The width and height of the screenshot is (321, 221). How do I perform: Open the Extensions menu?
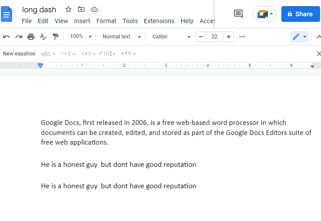159,21
